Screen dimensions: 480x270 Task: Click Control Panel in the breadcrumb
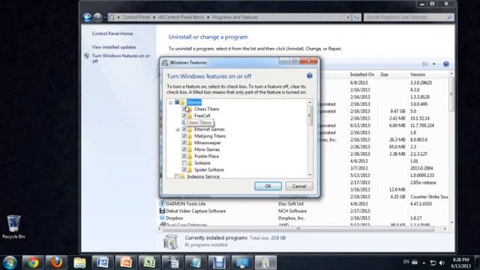[136, 17]
